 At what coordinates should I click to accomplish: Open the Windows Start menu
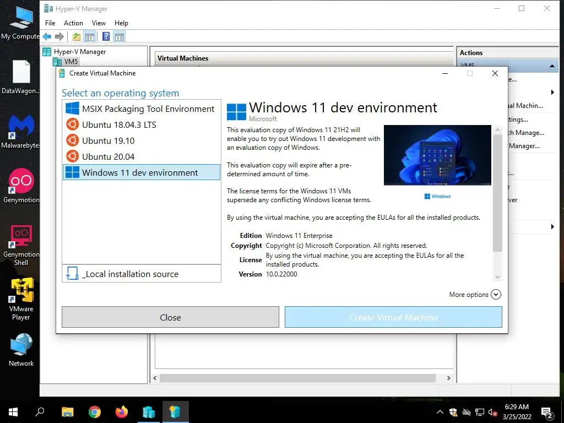(13, 412)
